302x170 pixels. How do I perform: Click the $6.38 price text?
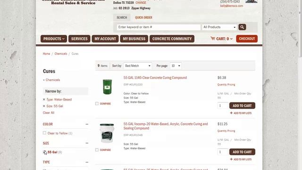pos(222,77)
